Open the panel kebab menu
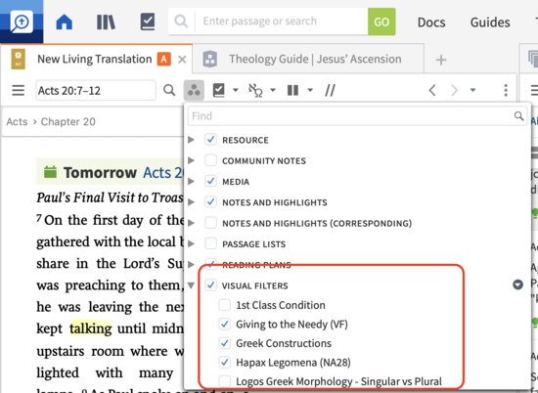The width and height of the screenshot is (538, 393). (x=506, y=90)
